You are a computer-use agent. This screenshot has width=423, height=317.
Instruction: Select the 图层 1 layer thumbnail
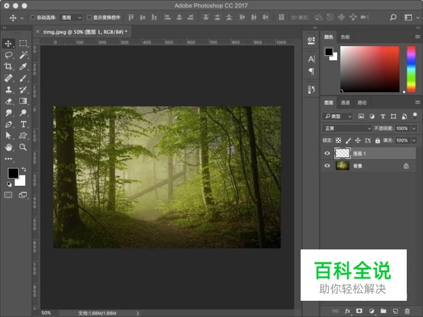342,153
